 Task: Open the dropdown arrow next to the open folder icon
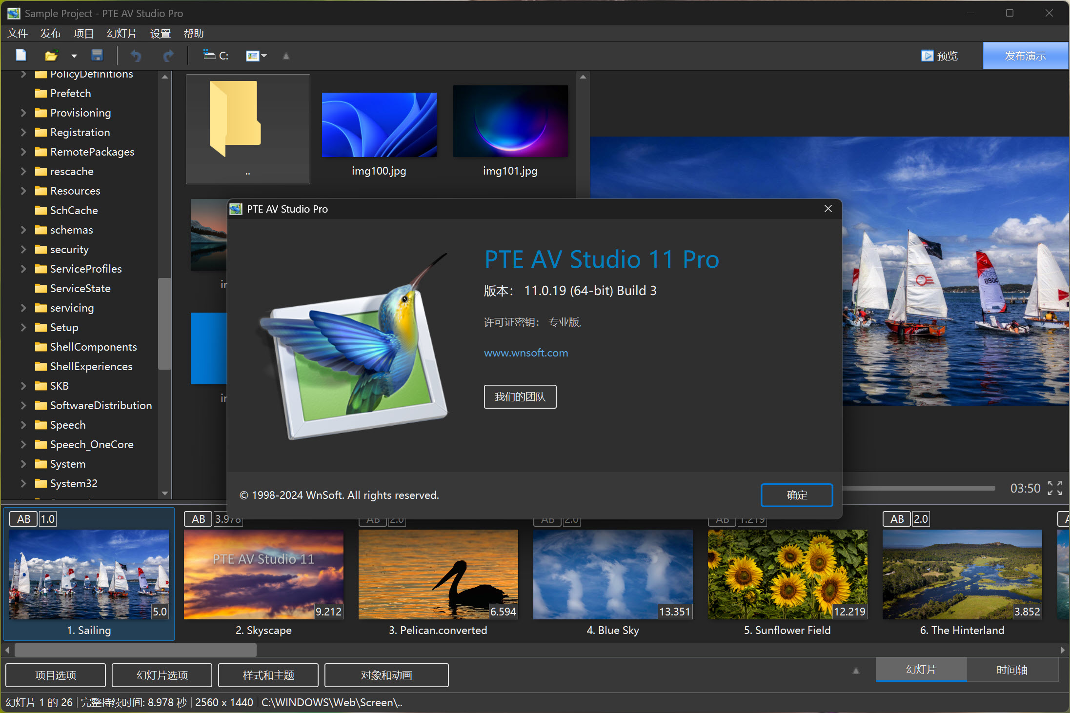74,55
